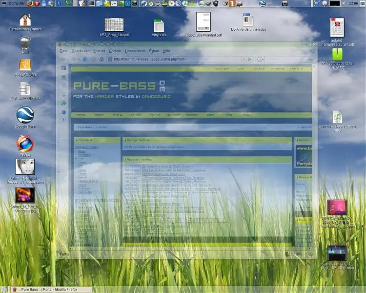Open the Bearbeiten menu
366x293 pixels.
pyautogui.click(x=81, y=51)
